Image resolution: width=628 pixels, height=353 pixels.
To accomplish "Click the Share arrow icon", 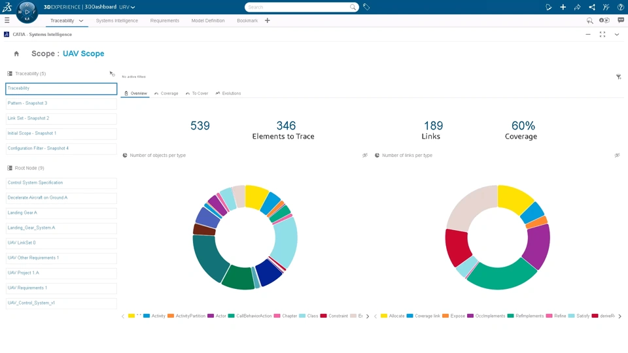I will tap(577, 7).
